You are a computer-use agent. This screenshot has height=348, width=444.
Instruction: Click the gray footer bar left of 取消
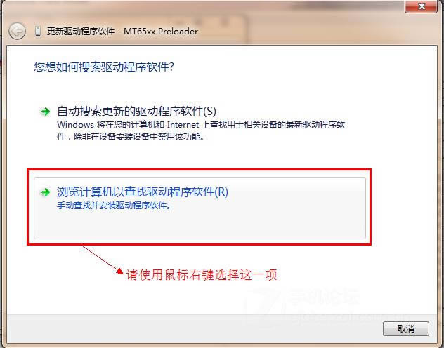192,329
